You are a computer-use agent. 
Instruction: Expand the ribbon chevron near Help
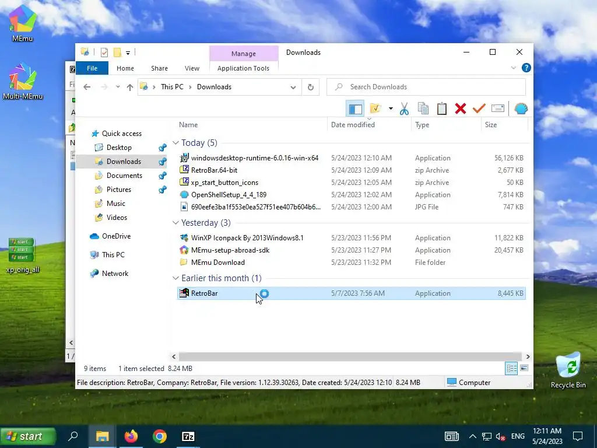tap(513, 68)
